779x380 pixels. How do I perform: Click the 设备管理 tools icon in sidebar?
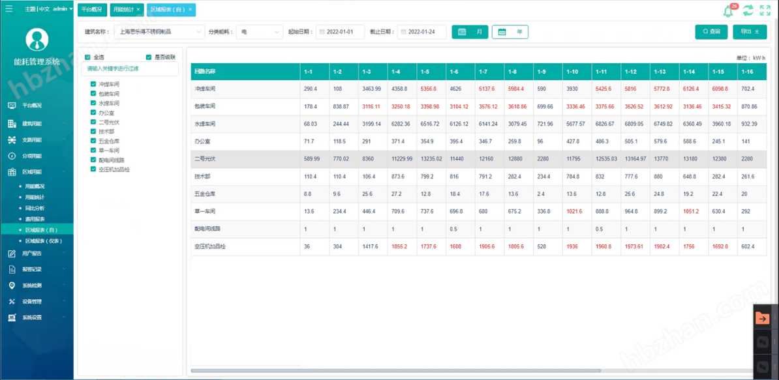coord(12,302)
